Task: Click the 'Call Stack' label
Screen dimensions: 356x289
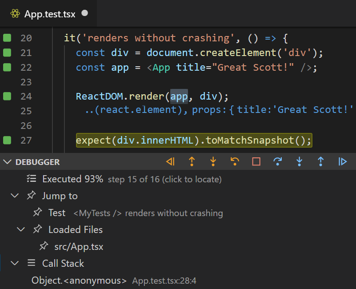Action: (x=63, y=264)
